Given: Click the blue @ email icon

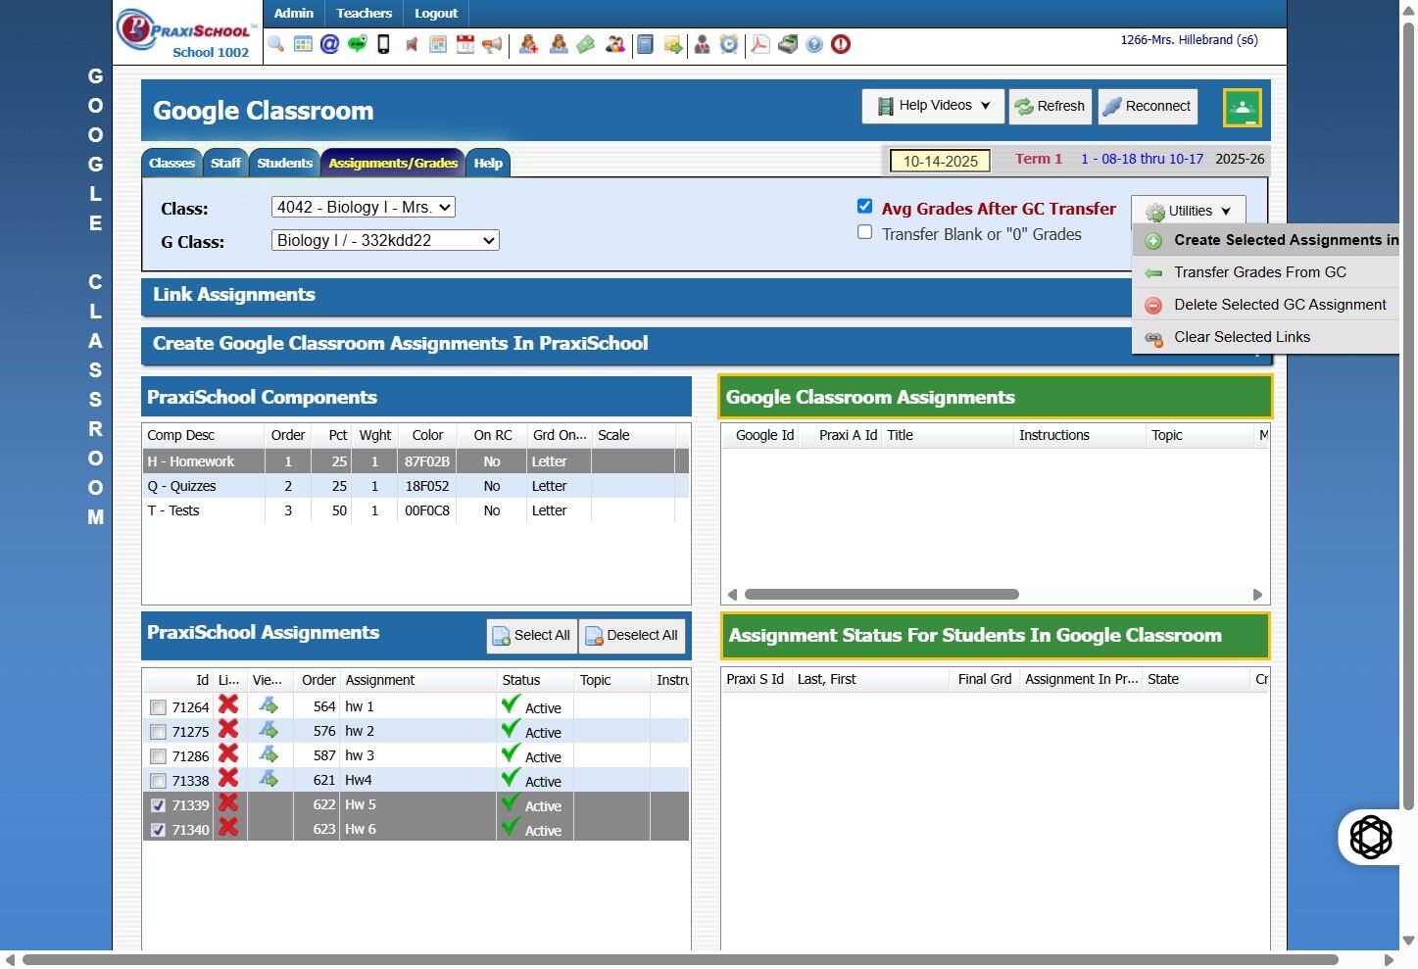Looking at the screenshot, I should 330,44.
